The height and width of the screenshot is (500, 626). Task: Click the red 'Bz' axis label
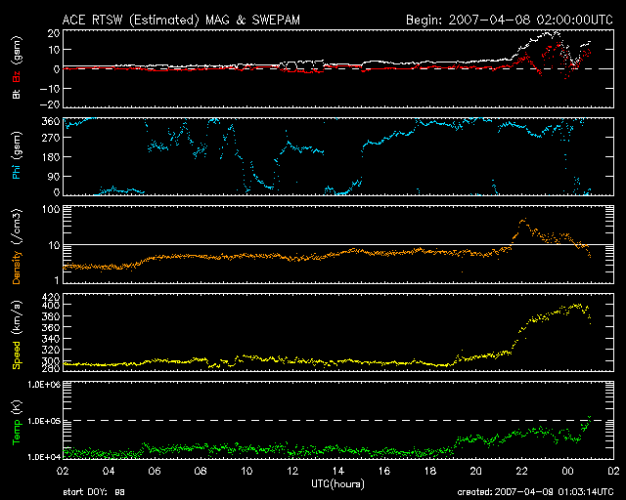[17, 76]
